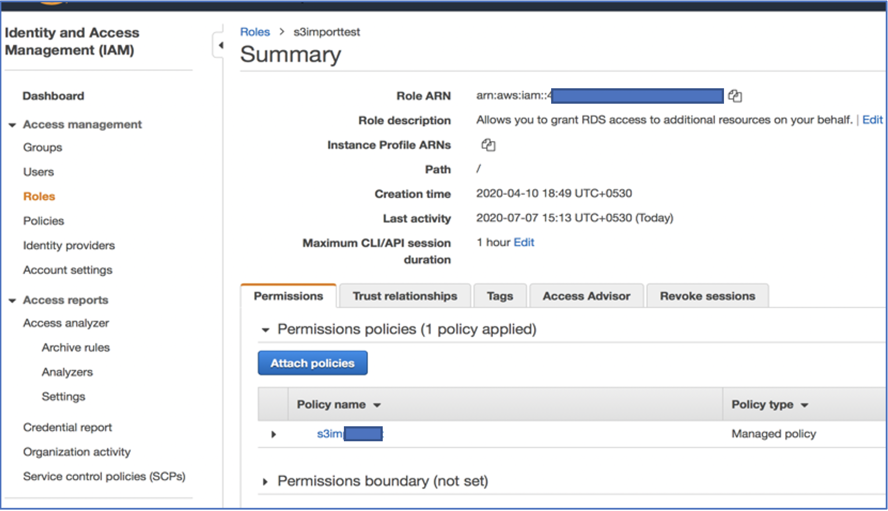Expand the s3im managed policy row
The width and height of the screenshot is (888, 511).
click(x=274, y=434)
